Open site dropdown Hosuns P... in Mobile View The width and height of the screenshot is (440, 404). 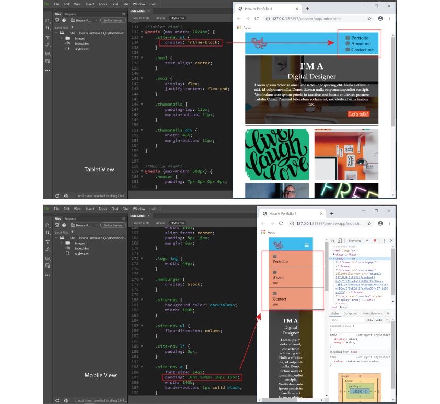[84, 225]
